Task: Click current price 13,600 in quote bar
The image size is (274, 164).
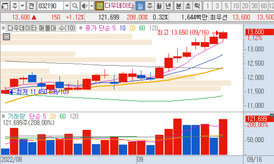Action: tap(21, 17)
